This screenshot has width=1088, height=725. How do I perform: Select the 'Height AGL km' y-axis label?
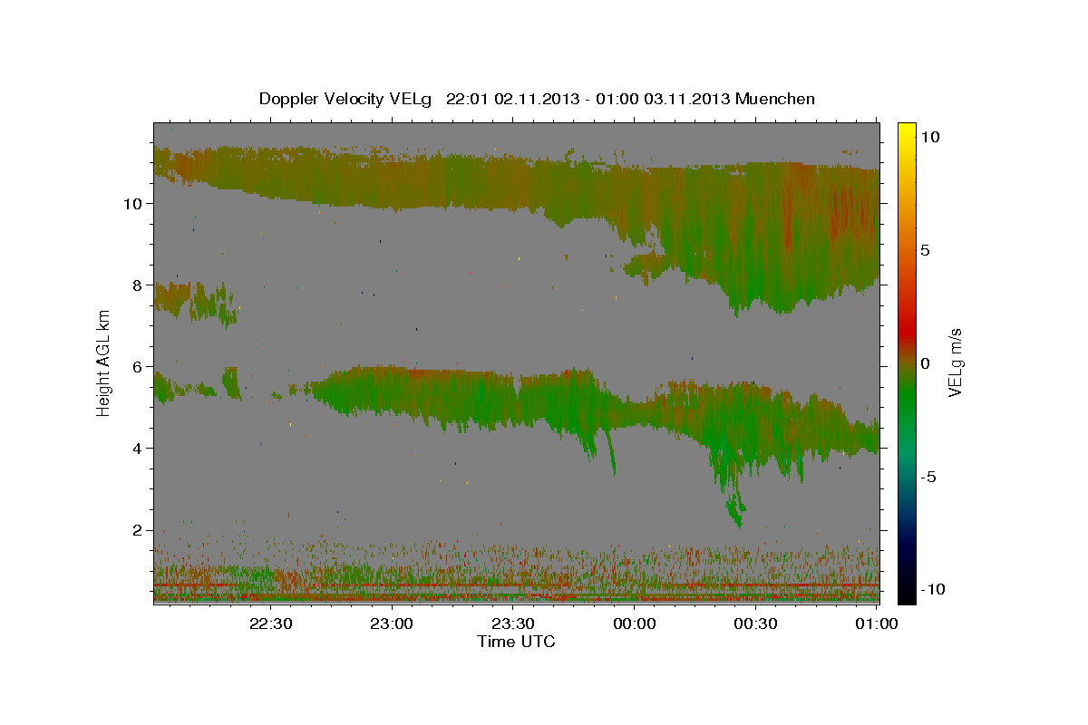(x=103, y=362)
